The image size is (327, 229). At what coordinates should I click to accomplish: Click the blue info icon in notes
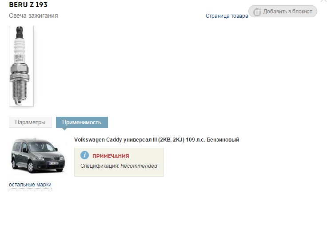pos(84,155)
